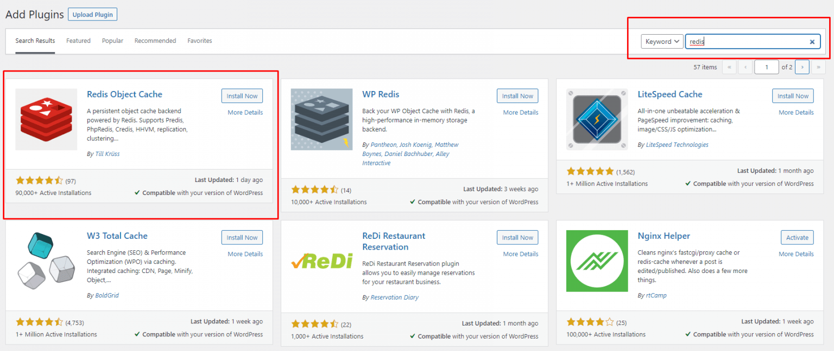
Task: Switch to the Popular tab
Action: [x=112, y=41]
